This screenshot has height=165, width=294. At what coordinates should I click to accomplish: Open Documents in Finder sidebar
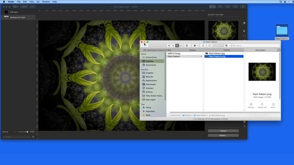tap(151, 65)
